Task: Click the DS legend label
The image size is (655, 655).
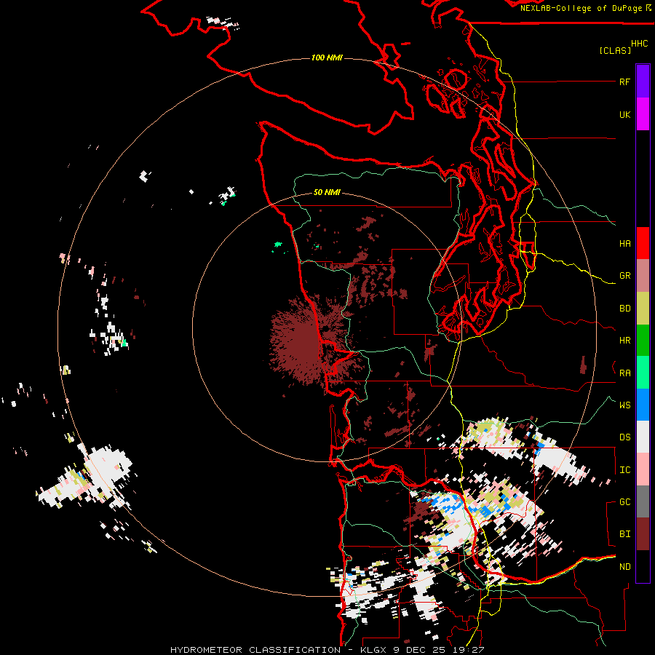Action: click(x=624, y=437)
